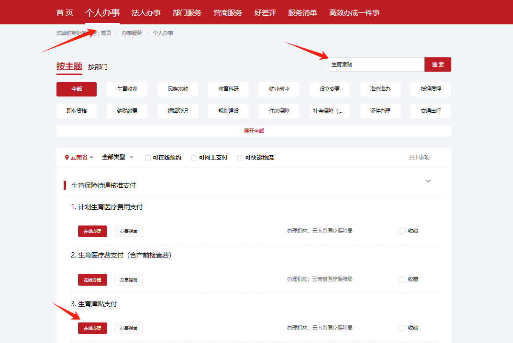Select the 生育收养 category filter
513x343 pixels.
127,89
